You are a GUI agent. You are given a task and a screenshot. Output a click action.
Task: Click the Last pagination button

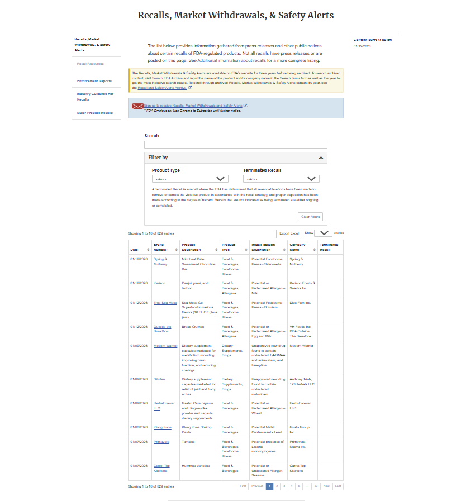(x=338, y=486)
